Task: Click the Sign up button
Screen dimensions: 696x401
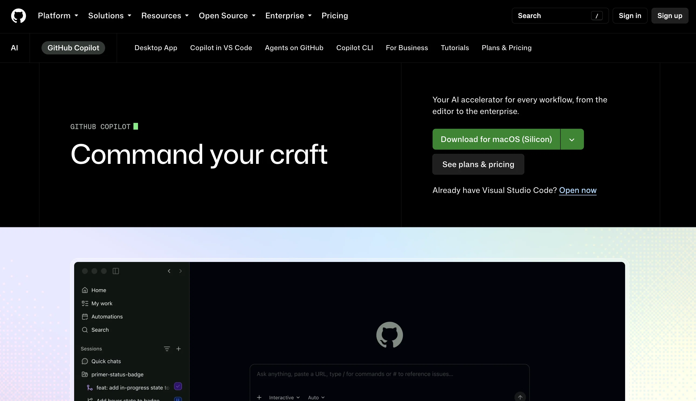Action: pos(670,16)
